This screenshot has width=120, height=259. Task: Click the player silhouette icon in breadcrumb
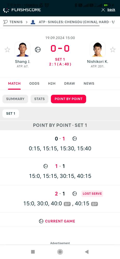[x=33, y=22]
